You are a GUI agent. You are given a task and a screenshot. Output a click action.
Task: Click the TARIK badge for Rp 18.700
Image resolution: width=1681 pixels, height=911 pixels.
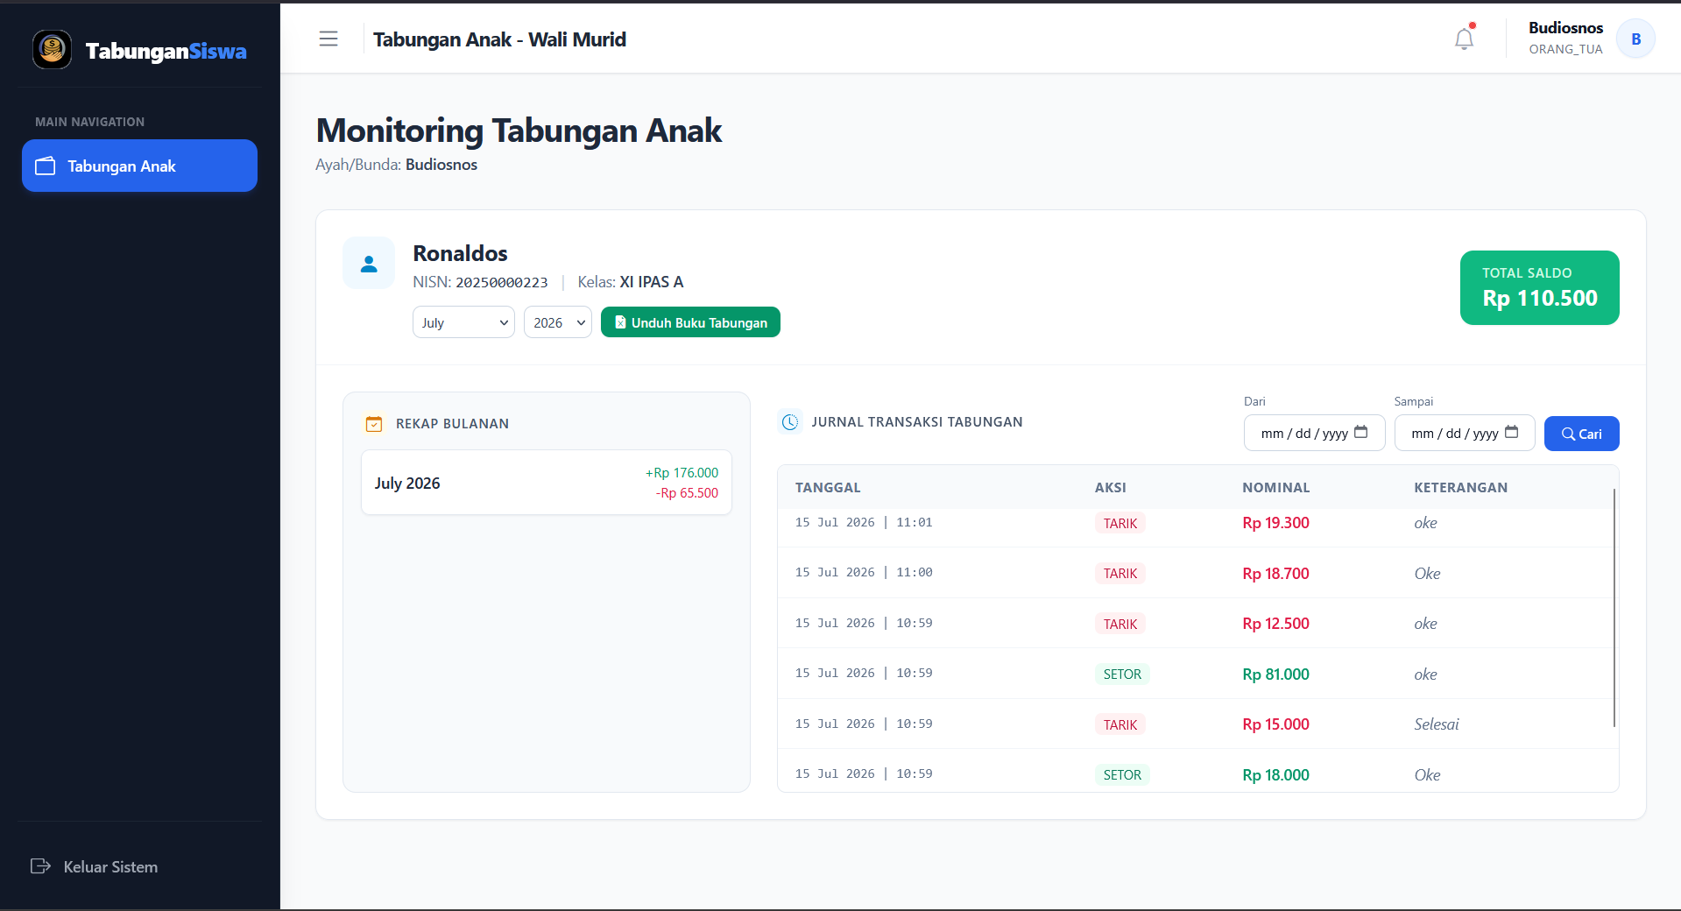coord(1120,574)
